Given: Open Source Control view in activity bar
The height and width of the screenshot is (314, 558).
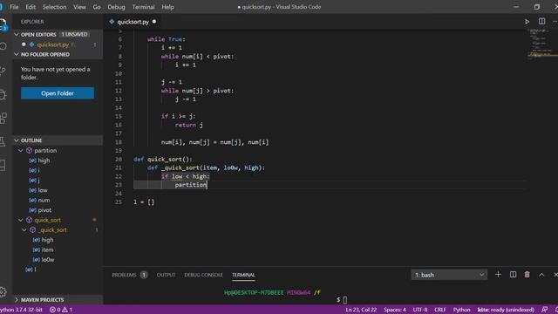Looking at the screenshot, I should 3,71.
